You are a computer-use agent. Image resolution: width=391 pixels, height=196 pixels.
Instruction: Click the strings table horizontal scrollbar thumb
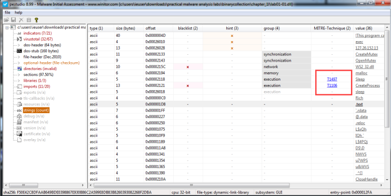tap(192, 185)
